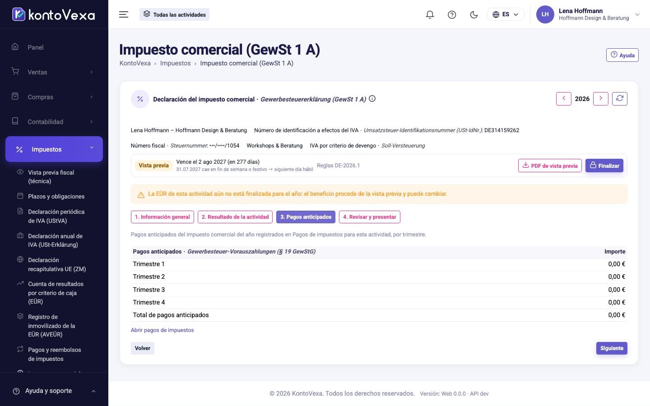The height and width of the screenshot is (406, 650).
Task: Go to previous year 2025 arrow
Action: tap(564, 99)
